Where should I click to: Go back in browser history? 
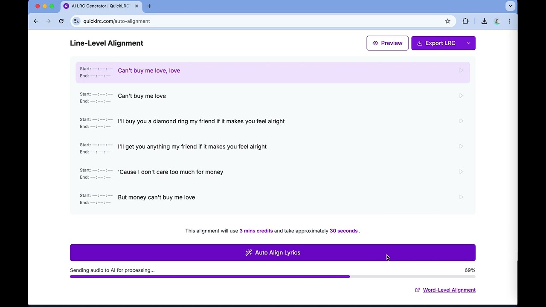[x=36, y=21]
